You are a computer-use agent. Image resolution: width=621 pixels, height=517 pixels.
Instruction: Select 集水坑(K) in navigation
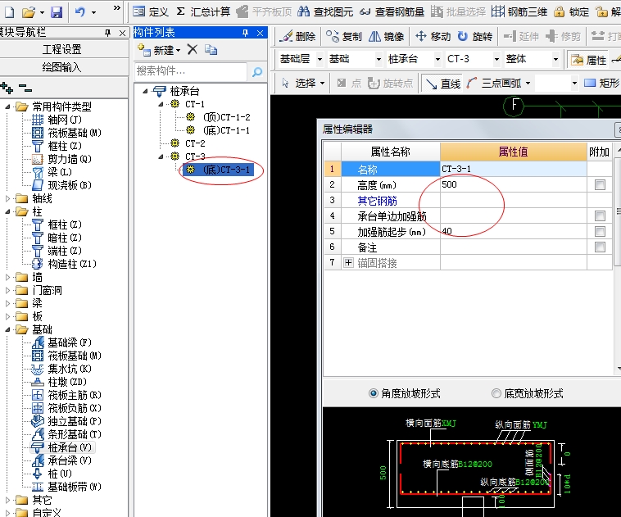tap(70, 369)
